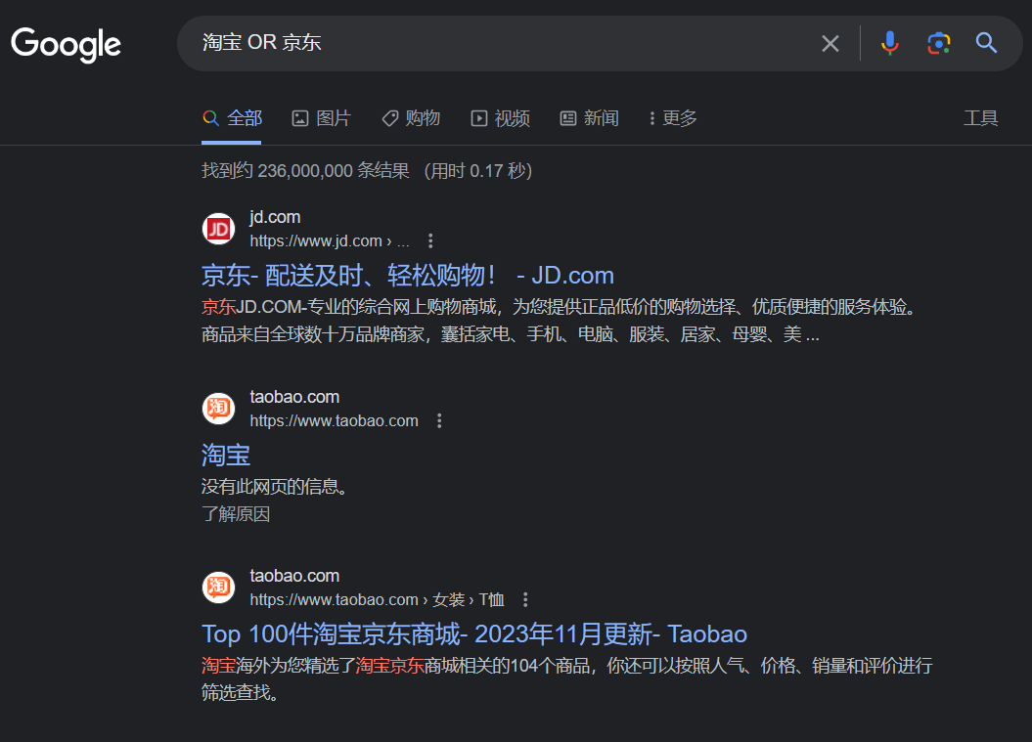The image size is (1032, 742).
Task: Open the 工具 search tools
Action: pos(981,118)
